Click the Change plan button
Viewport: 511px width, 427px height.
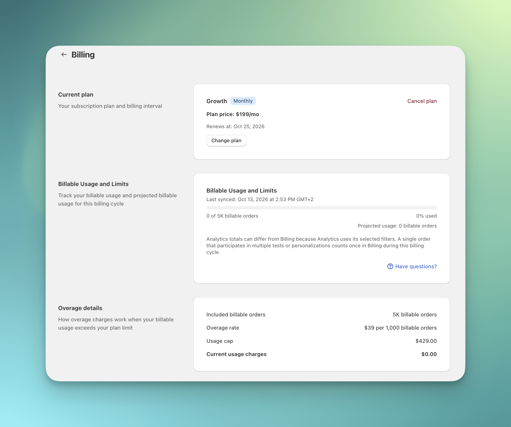pos(226,141)
